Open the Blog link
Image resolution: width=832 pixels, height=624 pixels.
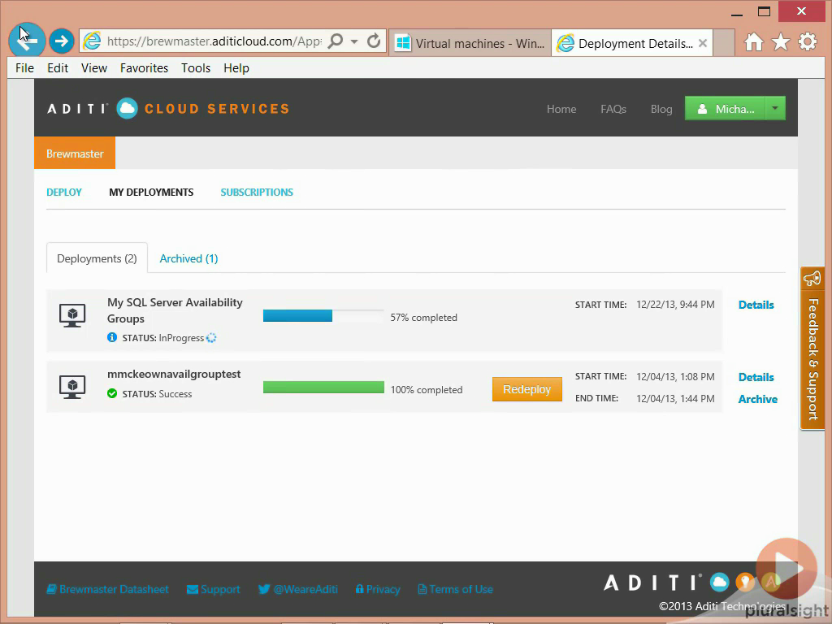(661, 109)
